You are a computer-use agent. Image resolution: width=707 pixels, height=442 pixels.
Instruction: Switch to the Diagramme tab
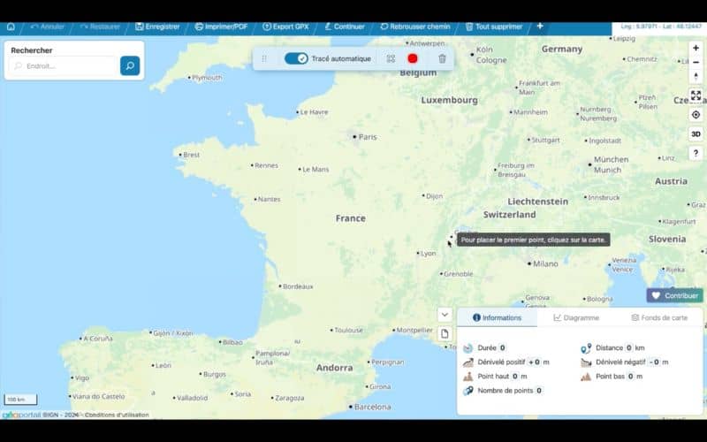[x=576, y=317]
